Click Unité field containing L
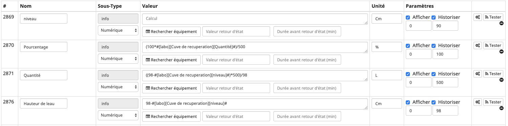Image resolution: width=508 pixels, height=126 pixels. [387, 75]
